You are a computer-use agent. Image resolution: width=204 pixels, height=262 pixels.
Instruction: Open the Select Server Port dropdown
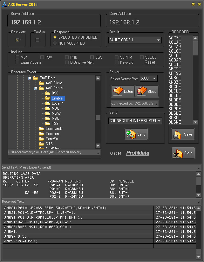tap(154, 79)
